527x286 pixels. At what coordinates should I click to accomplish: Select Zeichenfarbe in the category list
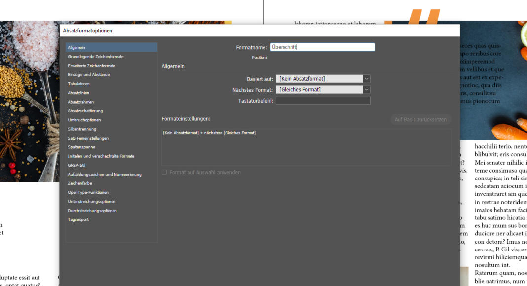click(80, 183)
